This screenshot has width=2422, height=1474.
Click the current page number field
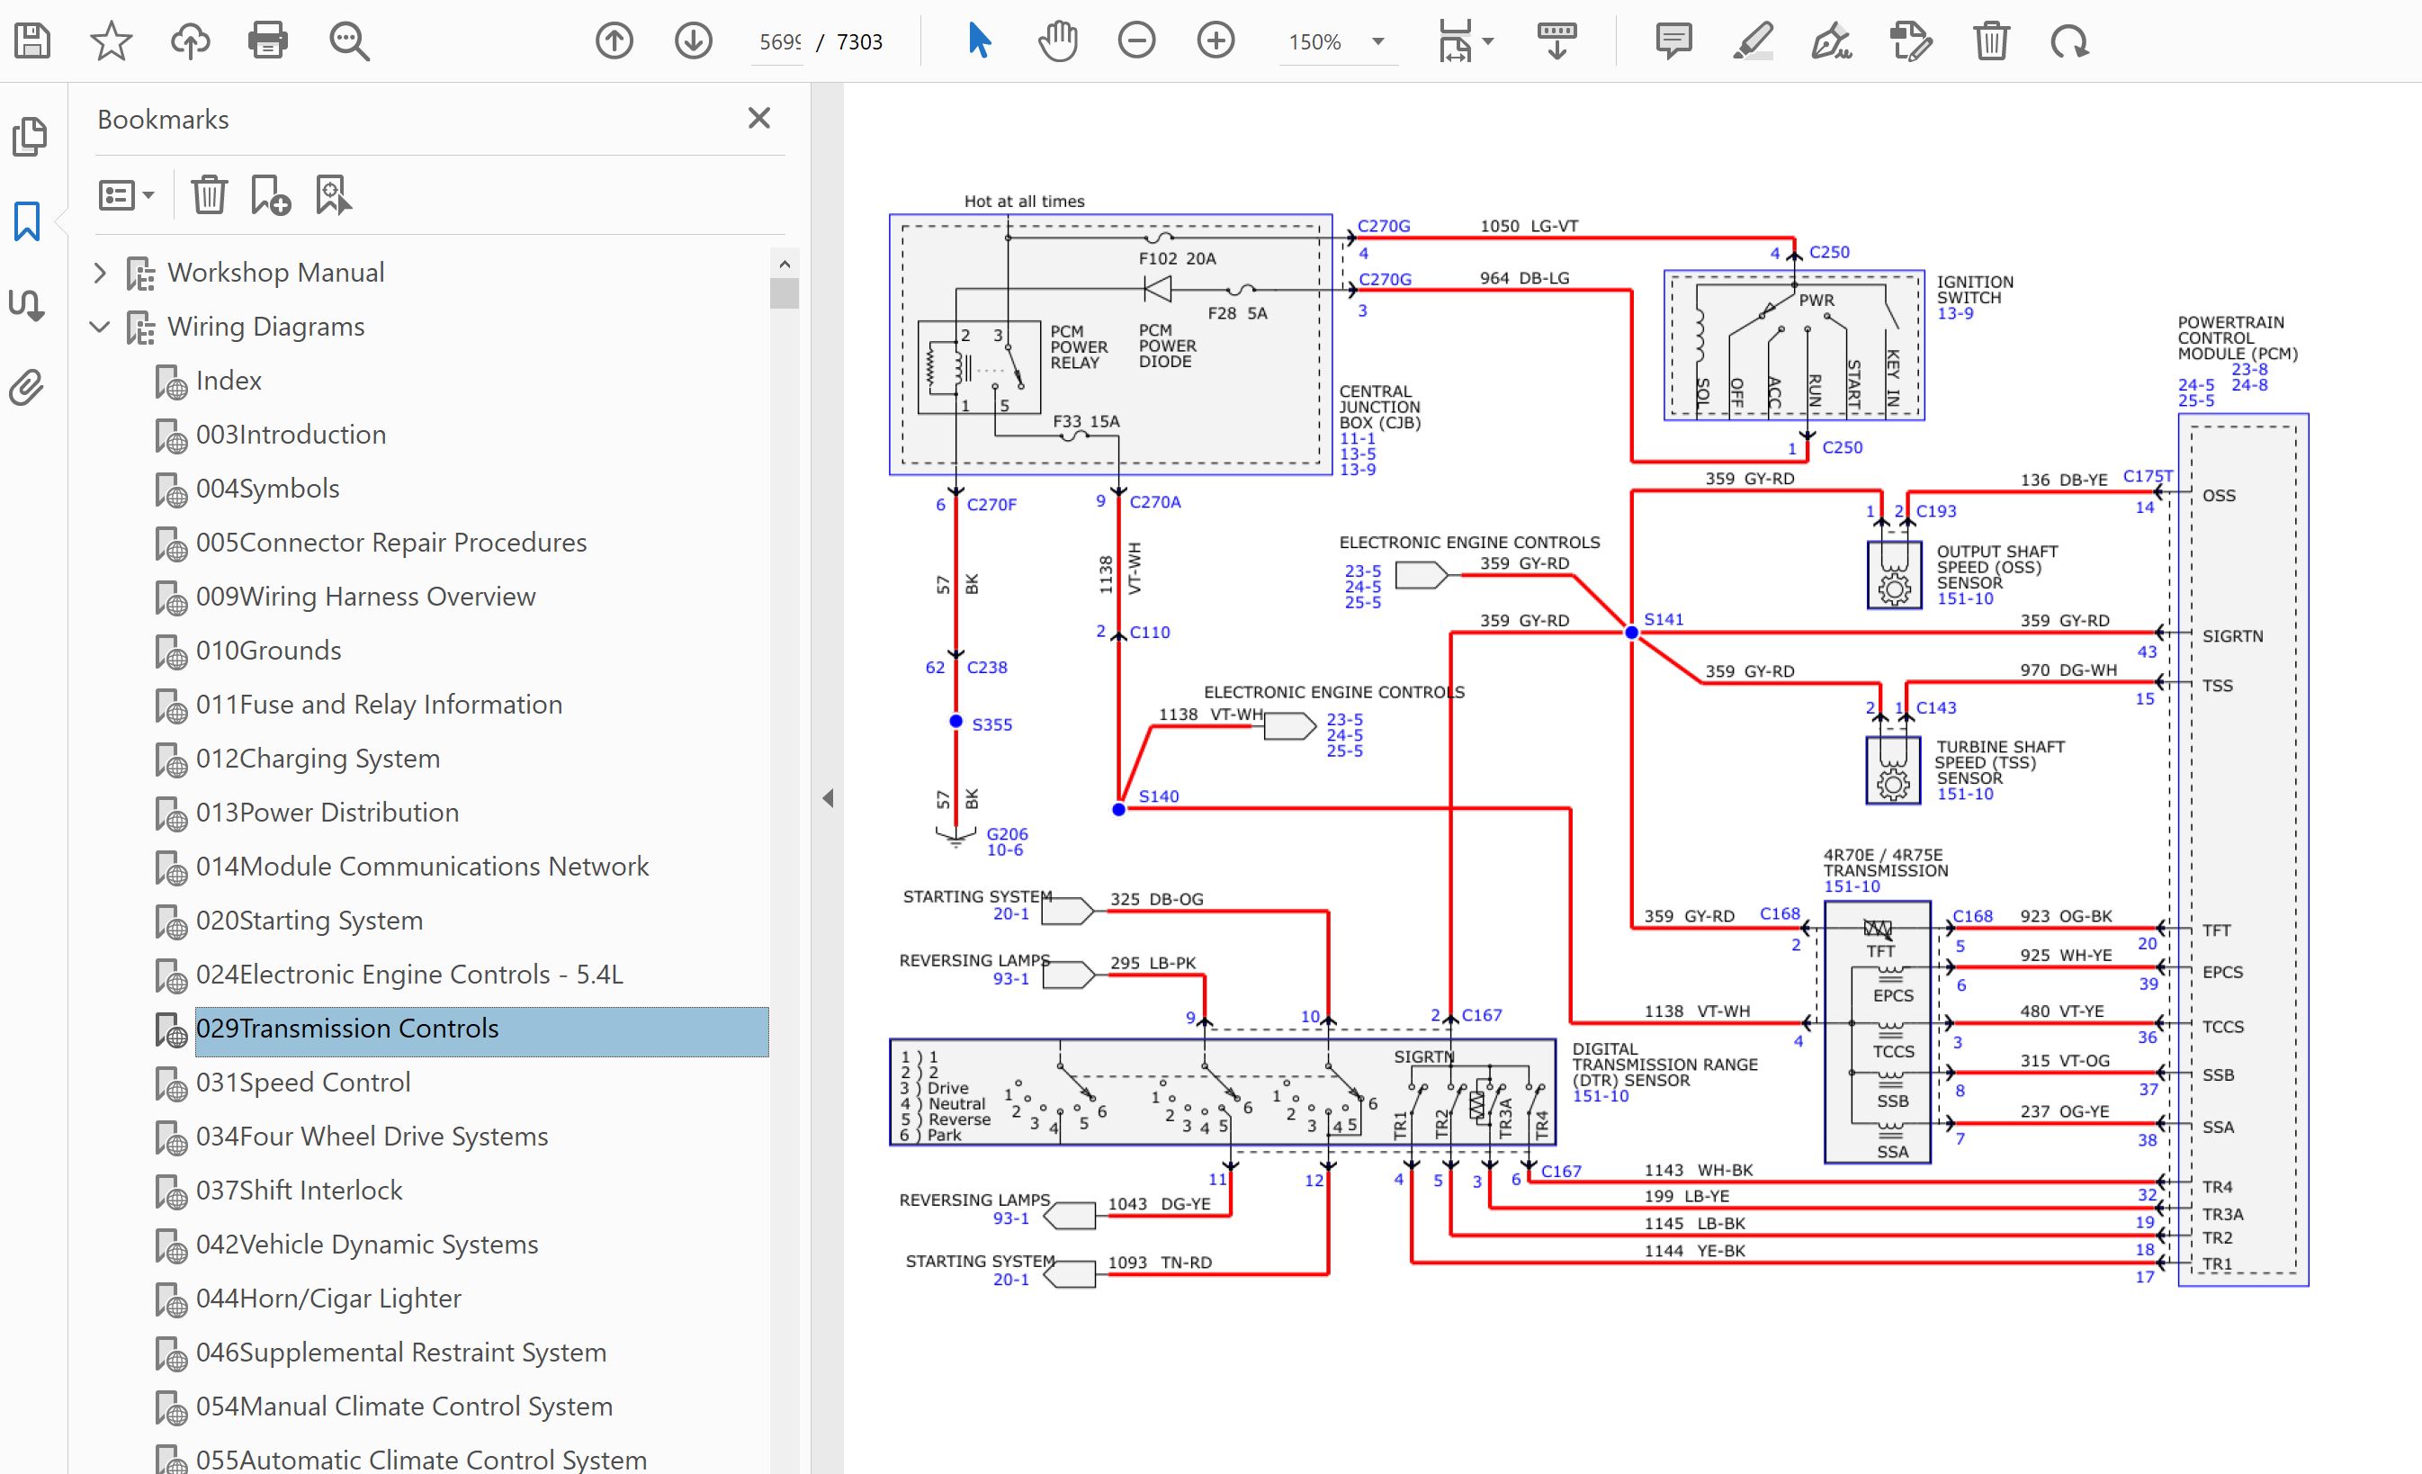(779, 42)
